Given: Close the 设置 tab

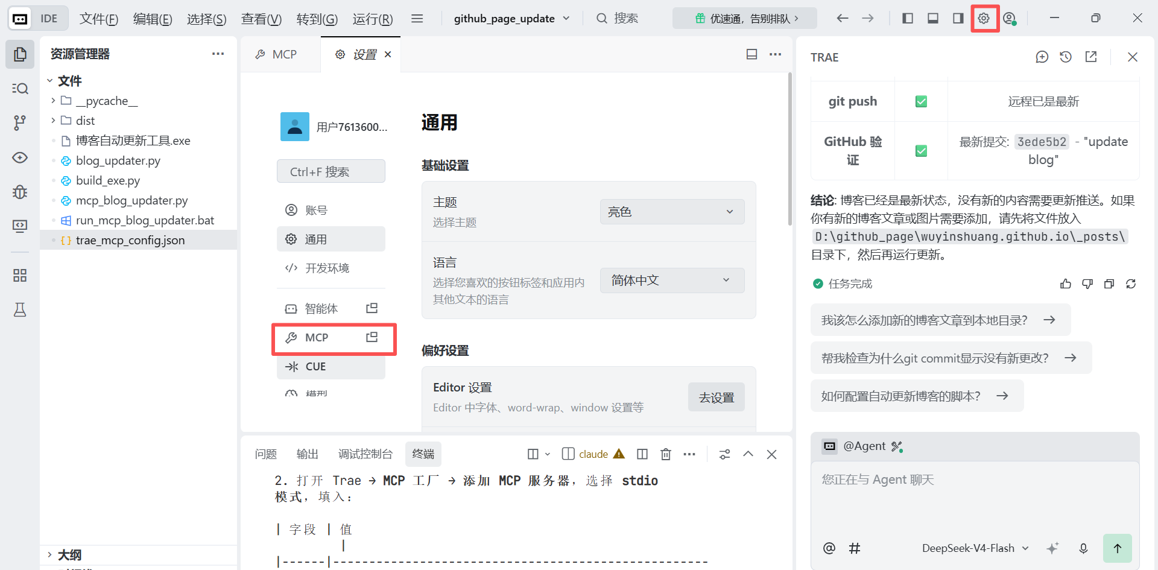Looking at the screenshot, I should coord(388,54).
